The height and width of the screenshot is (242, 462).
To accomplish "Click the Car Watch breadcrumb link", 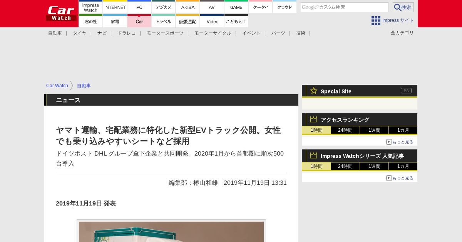I will pos(57,86).
